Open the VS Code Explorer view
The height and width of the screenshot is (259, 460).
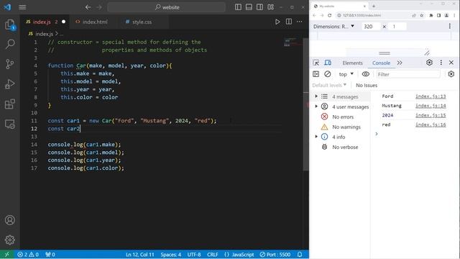coord(10,24)
